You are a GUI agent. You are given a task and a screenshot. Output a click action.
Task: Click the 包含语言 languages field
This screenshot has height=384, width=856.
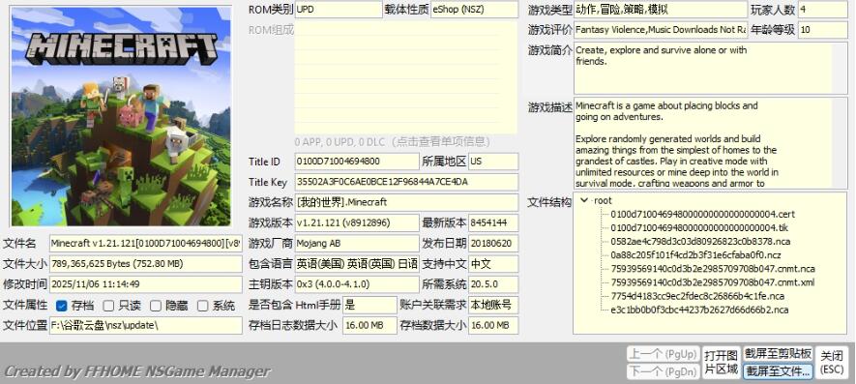[x=357, y=264]
